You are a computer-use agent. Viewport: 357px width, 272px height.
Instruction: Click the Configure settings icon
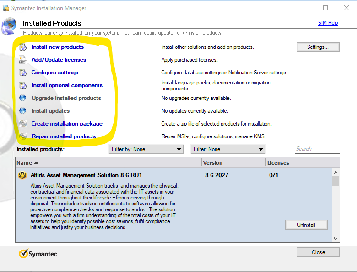pos(23,73)
